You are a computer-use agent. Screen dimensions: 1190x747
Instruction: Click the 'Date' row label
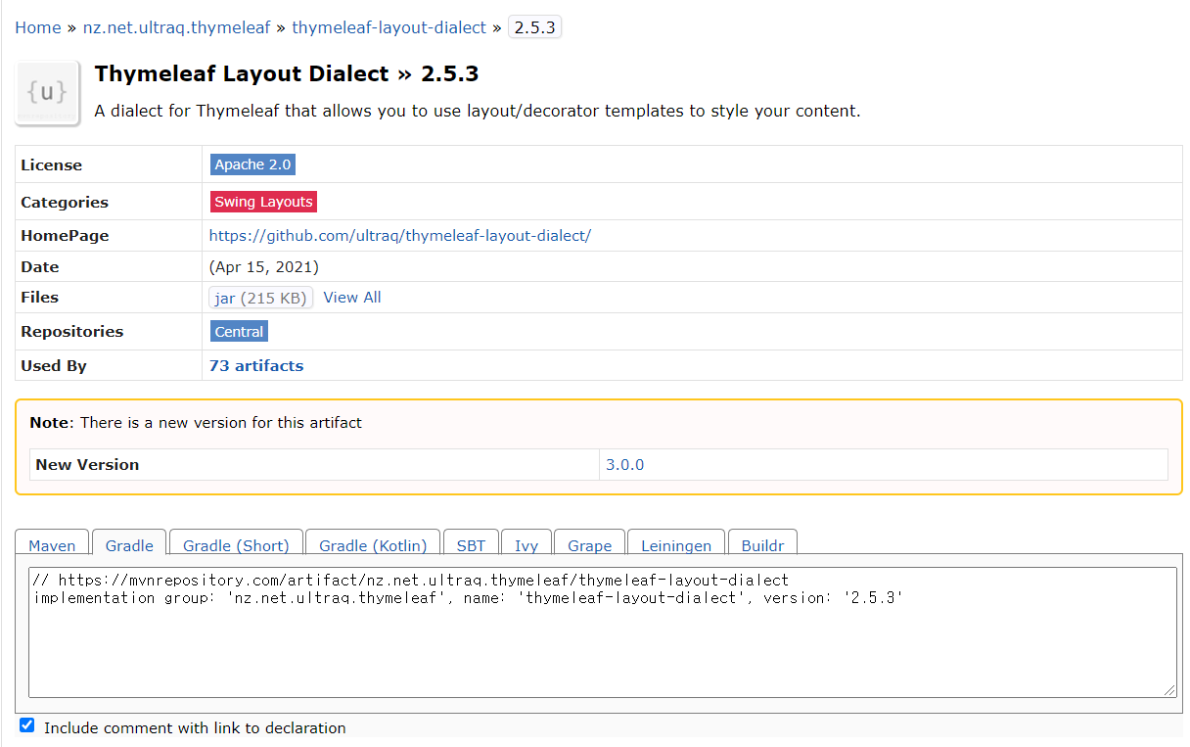click(x=40, y=267)
